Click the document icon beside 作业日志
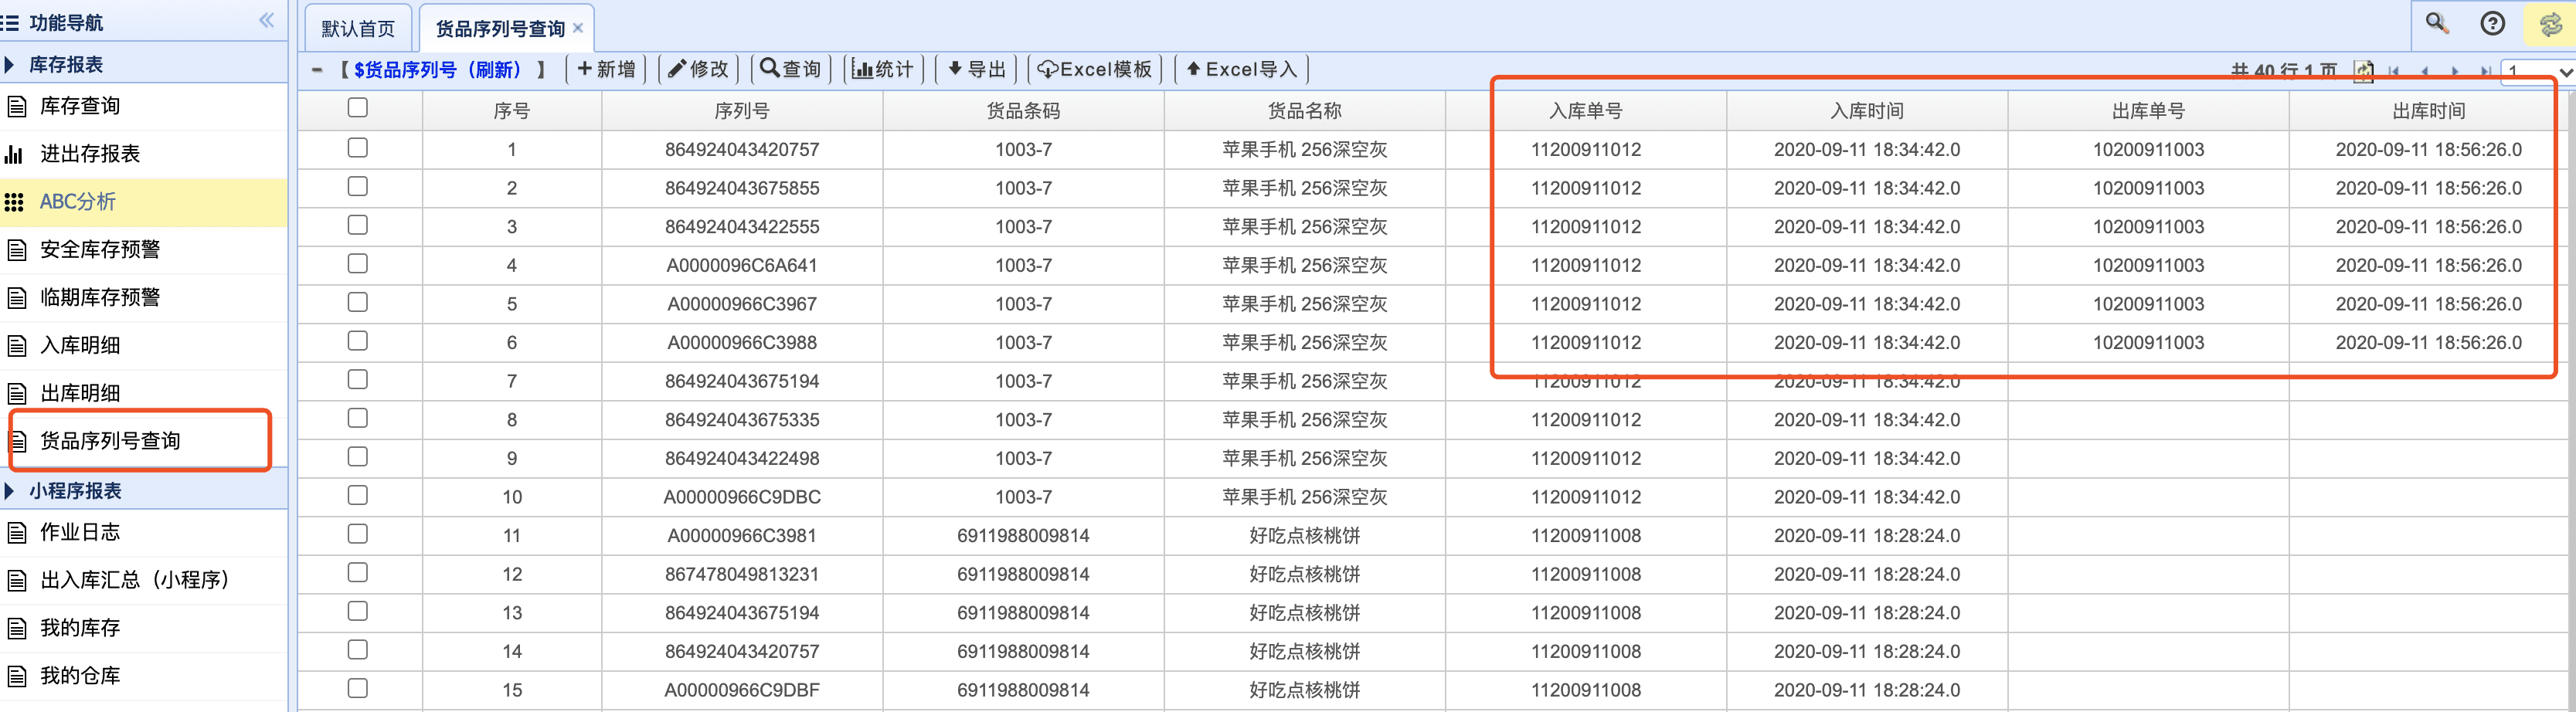This screenshot has width=2576, height=712. (16, 532)
